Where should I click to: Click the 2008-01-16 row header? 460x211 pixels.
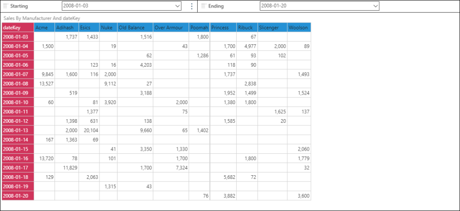pyautogui.click(x=18, y=159)
